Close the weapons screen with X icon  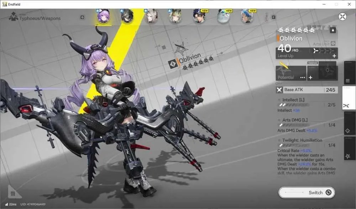click(342, 17)
